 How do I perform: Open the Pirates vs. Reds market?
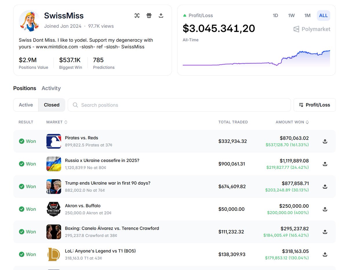81,138
